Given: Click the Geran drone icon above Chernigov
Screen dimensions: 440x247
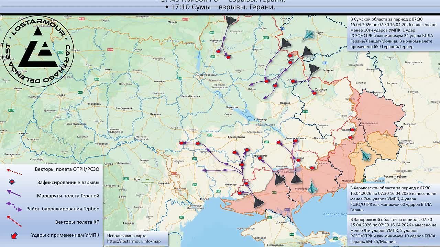Looking at the screenshot, I should [x=231, y=21].
